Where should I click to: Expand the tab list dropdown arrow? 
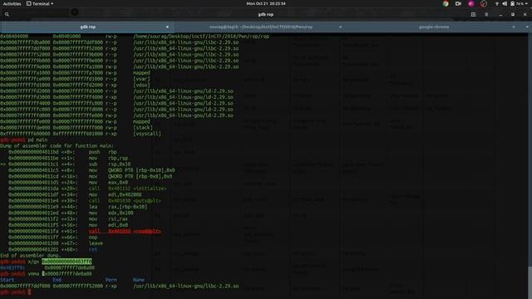(527, 27)
